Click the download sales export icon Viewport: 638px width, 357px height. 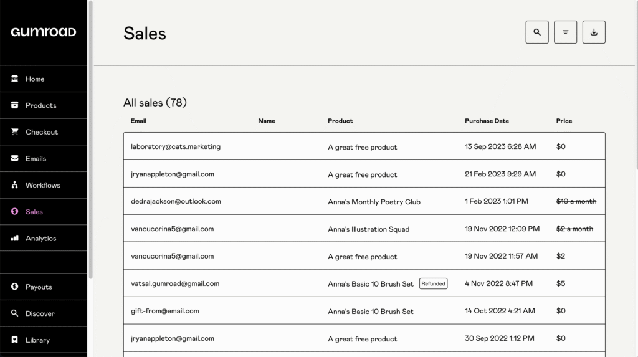594,32
